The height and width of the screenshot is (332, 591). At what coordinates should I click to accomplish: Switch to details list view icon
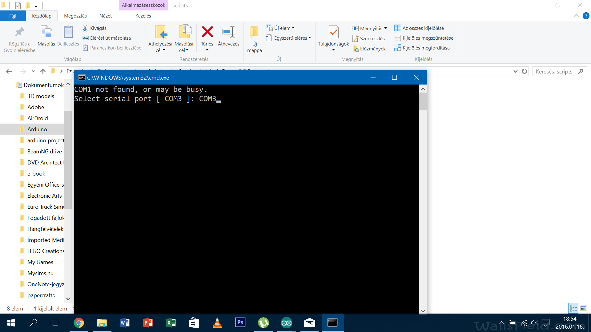click(x=573, y=308)
